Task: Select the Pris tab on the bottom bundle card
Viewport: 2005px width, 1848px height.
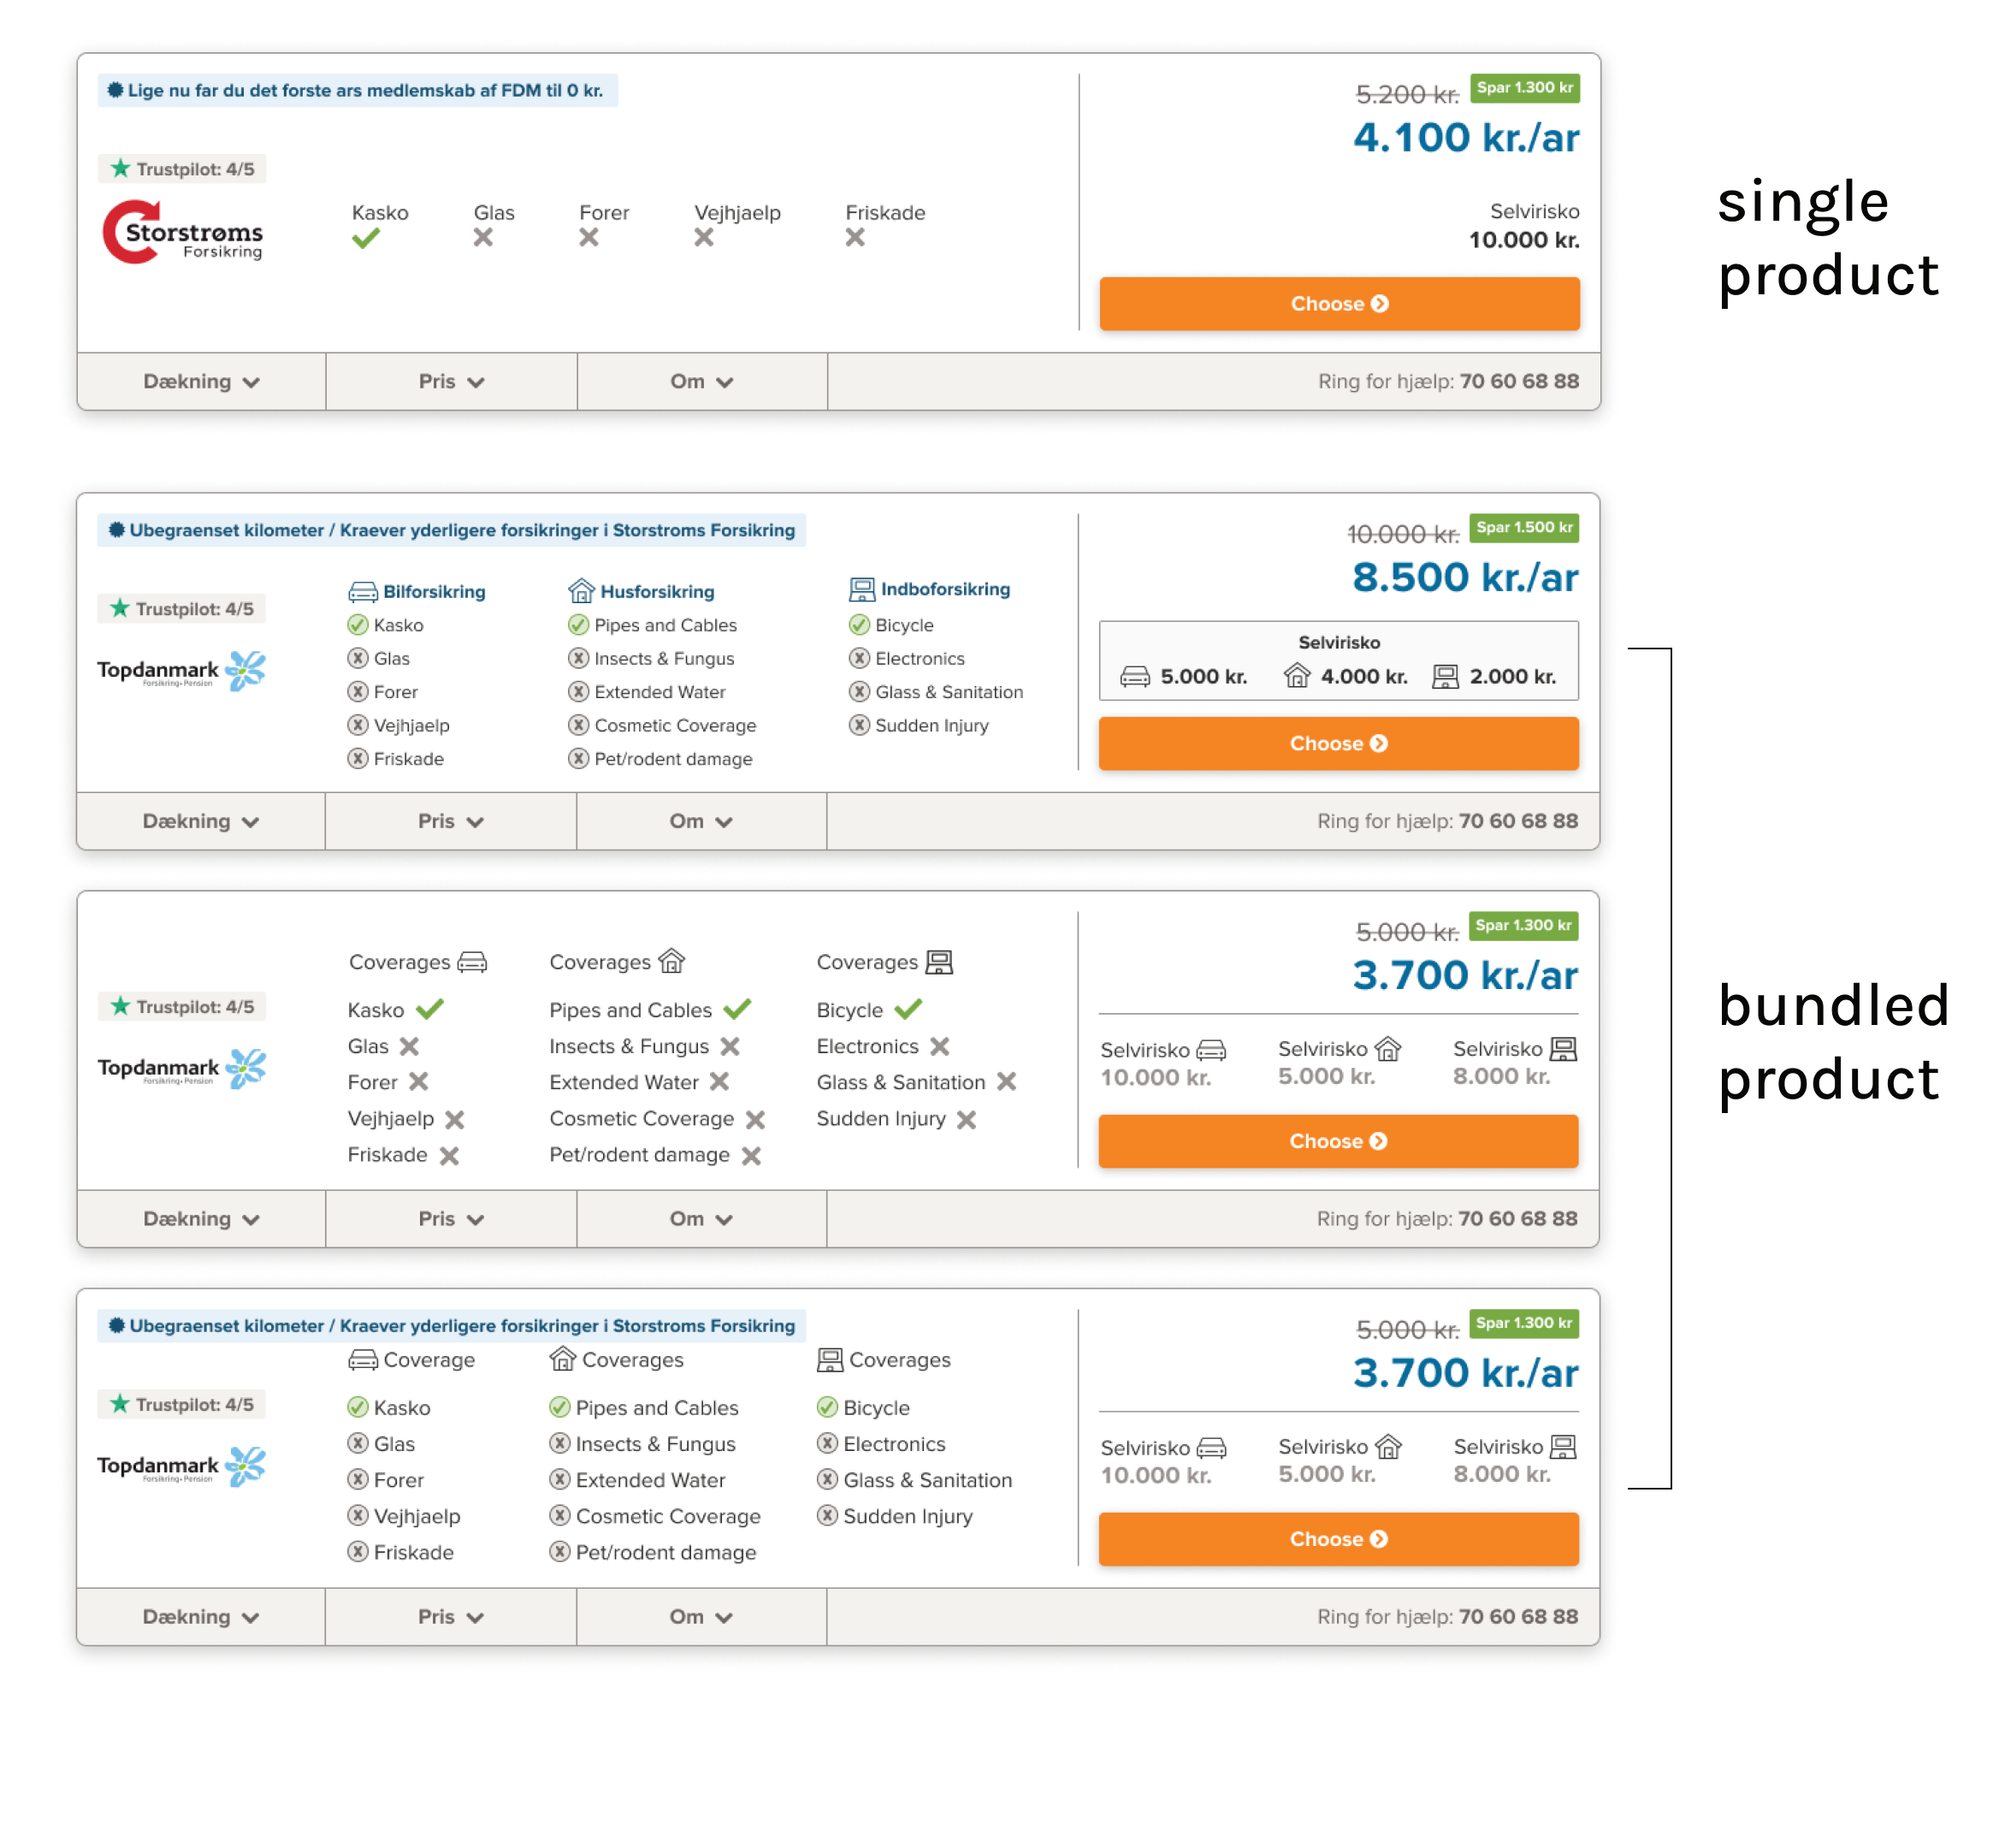Action: coord(450,1617)
